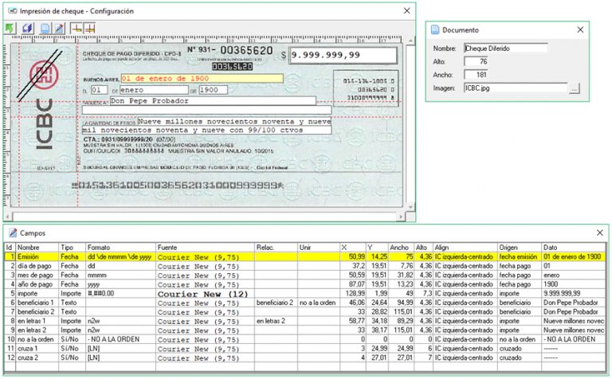Select the 'importe' field row name
Image resolution: width=612 pixels, height=379 pixels.
point(28,293)
